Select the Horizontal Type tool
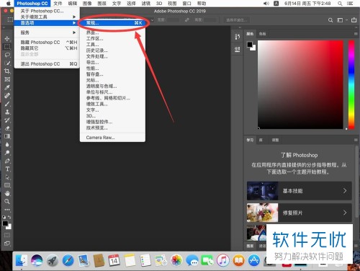This screenshot has height=271, width=360. [x=7, y=169]
